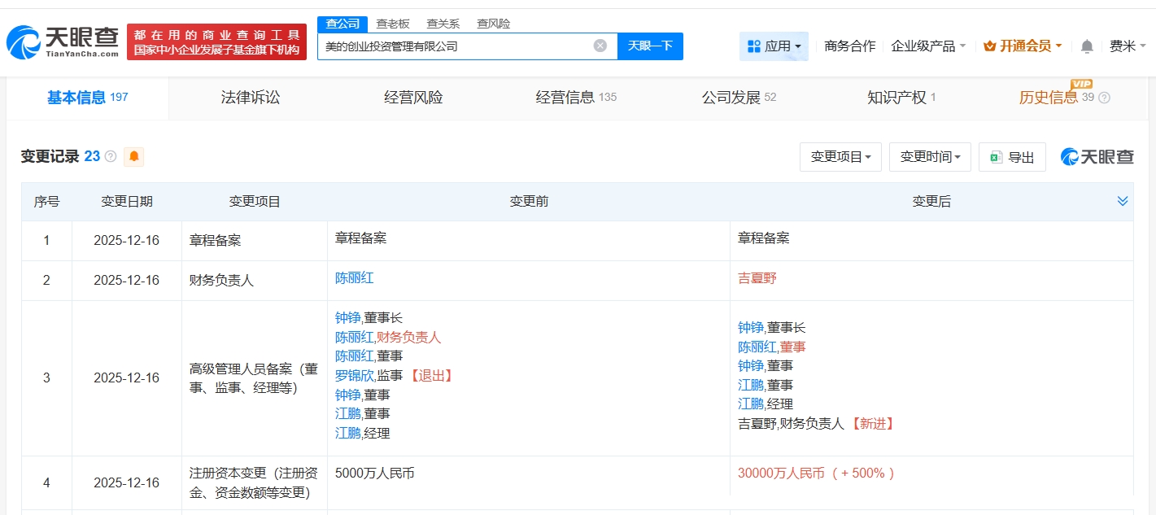Click the TianYanCha logo icon

23,41
